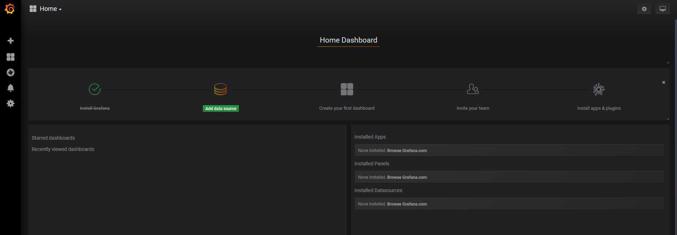Open Configuration gear in the sidebar
The image size is (677, 235).
click(11, 103)
